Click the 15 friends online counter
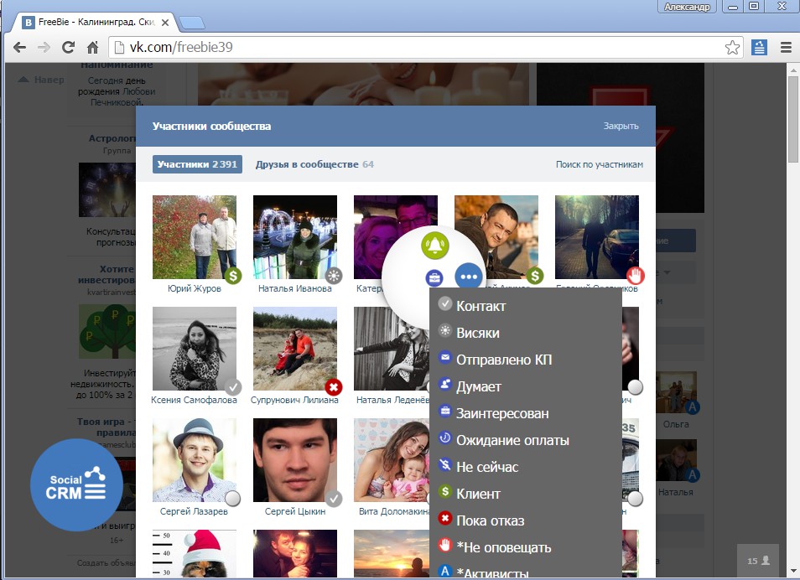800x580 pixels. (758, 561)
